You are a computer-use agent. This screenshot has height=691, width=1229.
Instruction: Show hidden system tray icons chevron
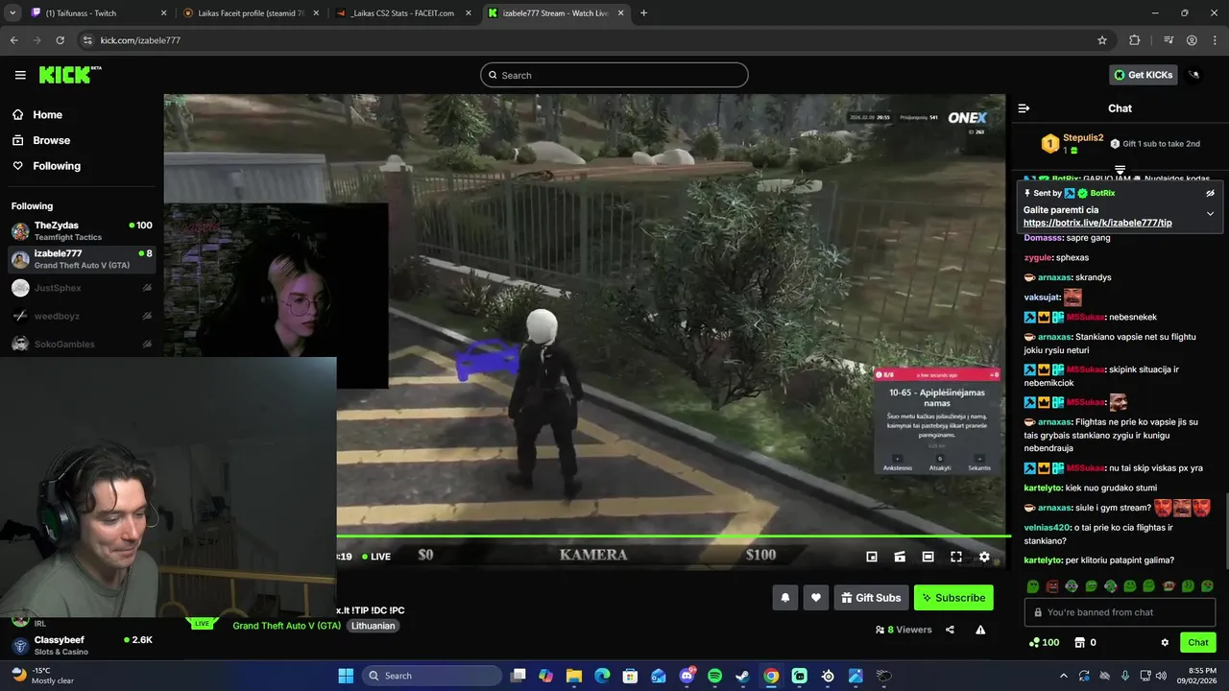(x=1063, y=676)
